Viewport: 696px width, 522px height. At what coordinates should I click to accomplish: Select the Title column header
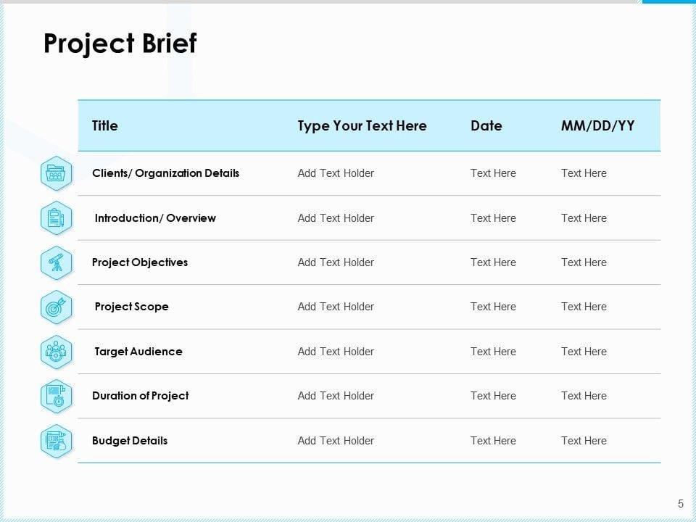104,125
